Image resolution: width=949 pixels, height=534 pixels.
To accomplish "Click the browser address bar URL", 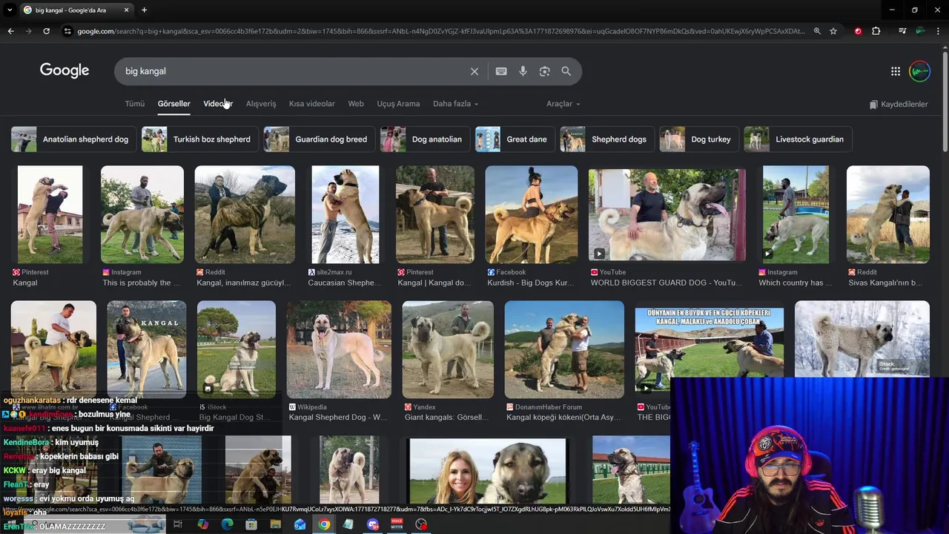I will click(x=440, y=31).
